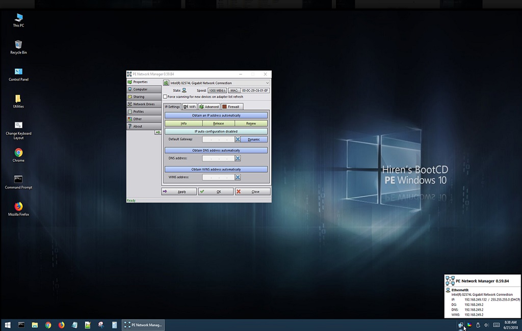Viewport: 522px width, 331px height.
Task: Clear WINS address with its X icon
Action: tap(238, 177)
